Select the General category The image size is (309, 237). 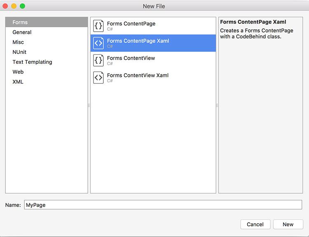[x=47, y=32]
